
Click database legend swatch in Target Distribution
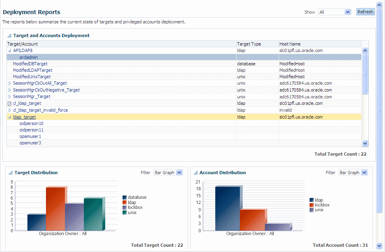[x=125, y=198]
